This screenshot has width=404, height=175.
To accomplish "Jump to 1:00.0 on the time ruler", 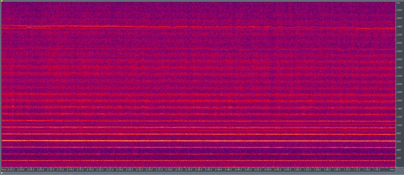I will (298, 170).
